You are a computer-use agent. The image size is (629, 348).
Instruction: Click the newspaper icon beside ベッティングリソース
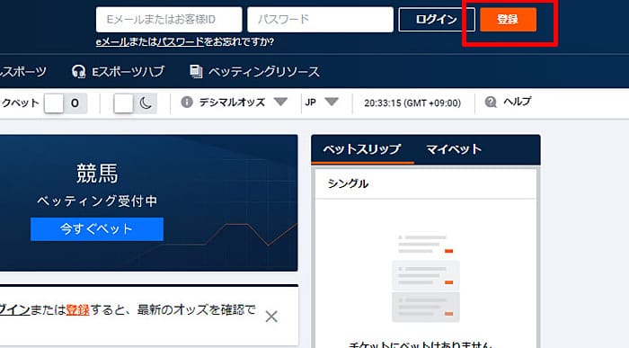click(x=196, y=72)
